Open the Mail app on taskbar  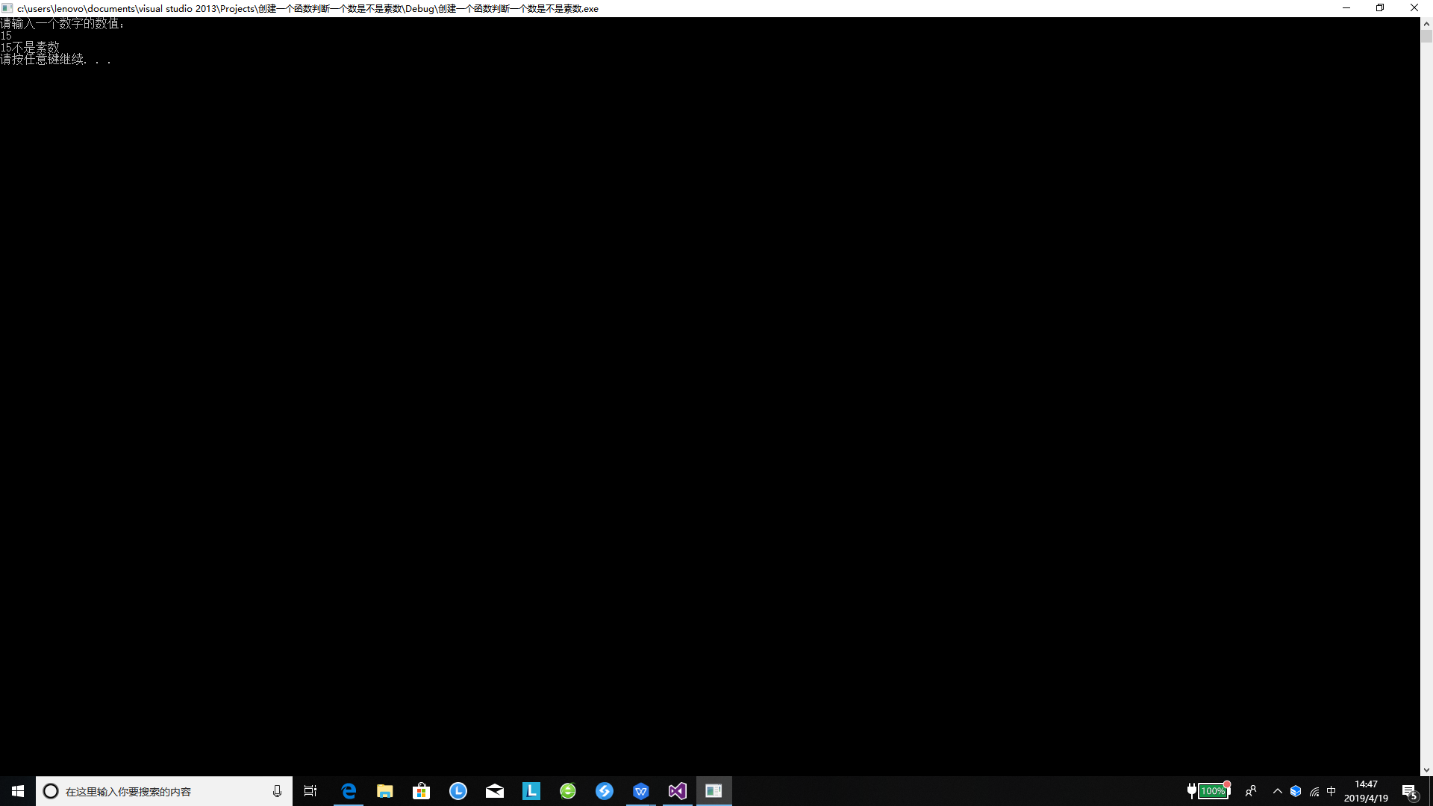coord(495,791)
